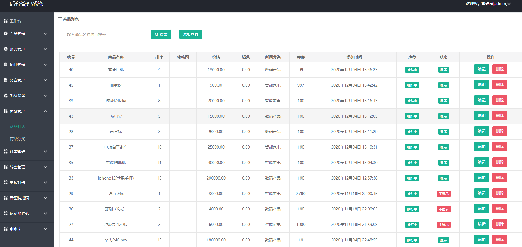
Task: Click 编辑 button for 充电宝 row
Action: point(481,116)
